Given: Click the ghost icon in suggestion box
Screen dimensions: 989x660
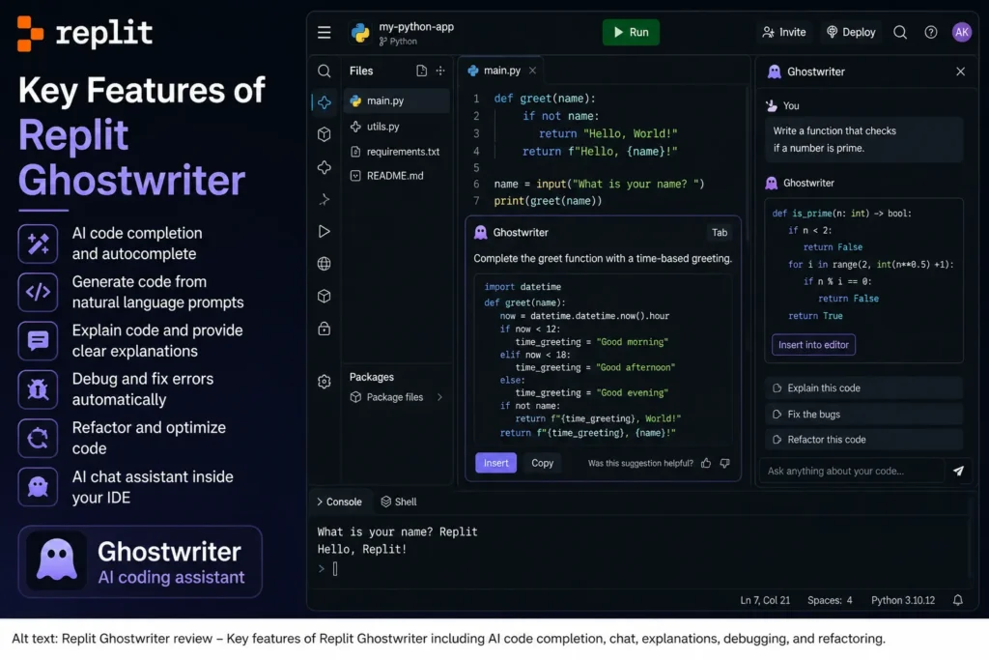Looking at the screenshot, I should click(481, 232).
